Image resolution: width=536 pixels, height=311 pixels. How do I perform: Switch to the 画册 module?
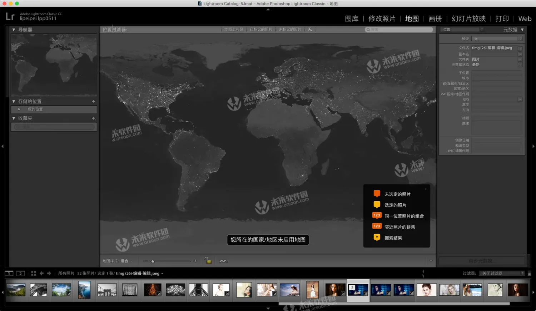point(435,19)
